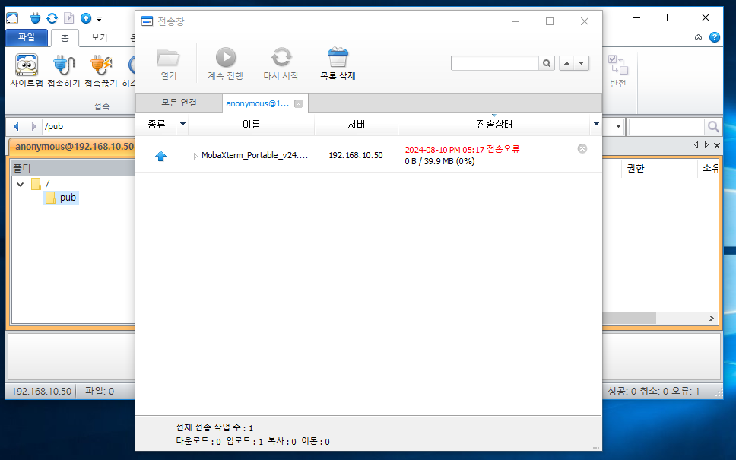Open the dropdown arrow beside main search field

tap(618, 127)
